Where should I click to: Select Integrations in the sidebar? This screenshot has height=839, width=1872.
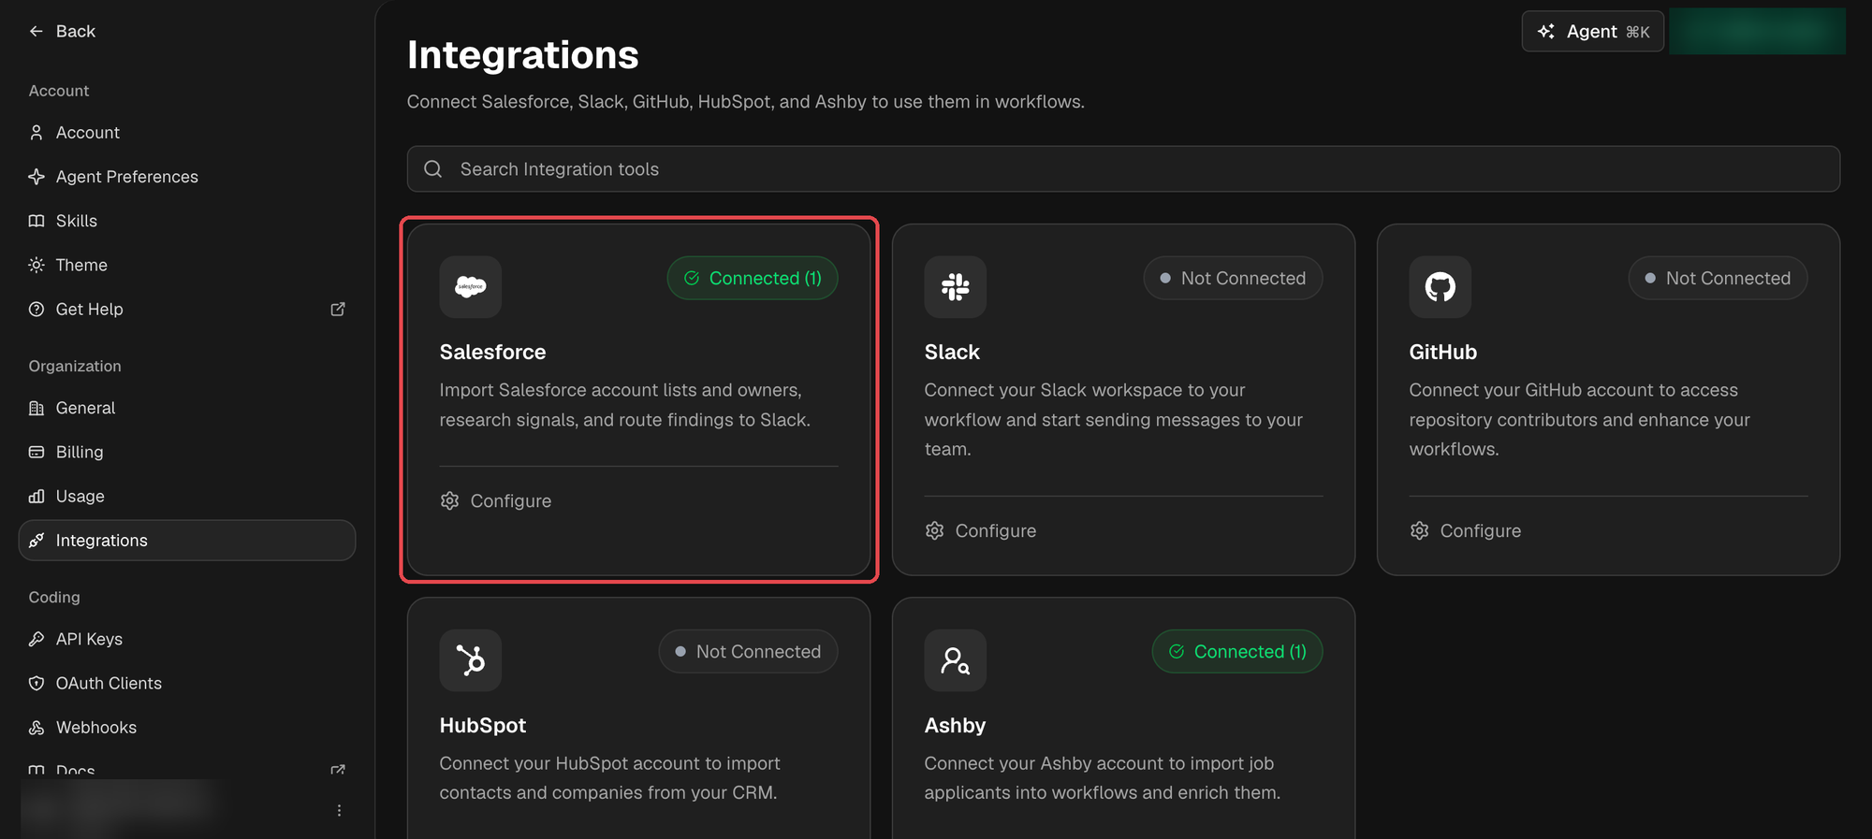click(x=187, y=541)
